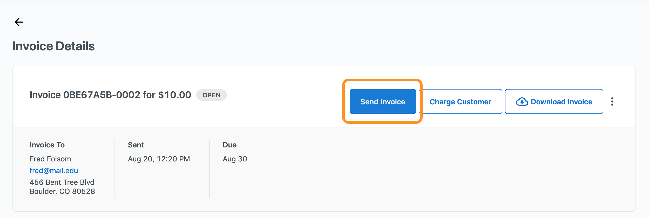Image resolution: width=649 pixels, height=218 pixels.
Task: Click the cloud download icon
Action: [522, 102]
